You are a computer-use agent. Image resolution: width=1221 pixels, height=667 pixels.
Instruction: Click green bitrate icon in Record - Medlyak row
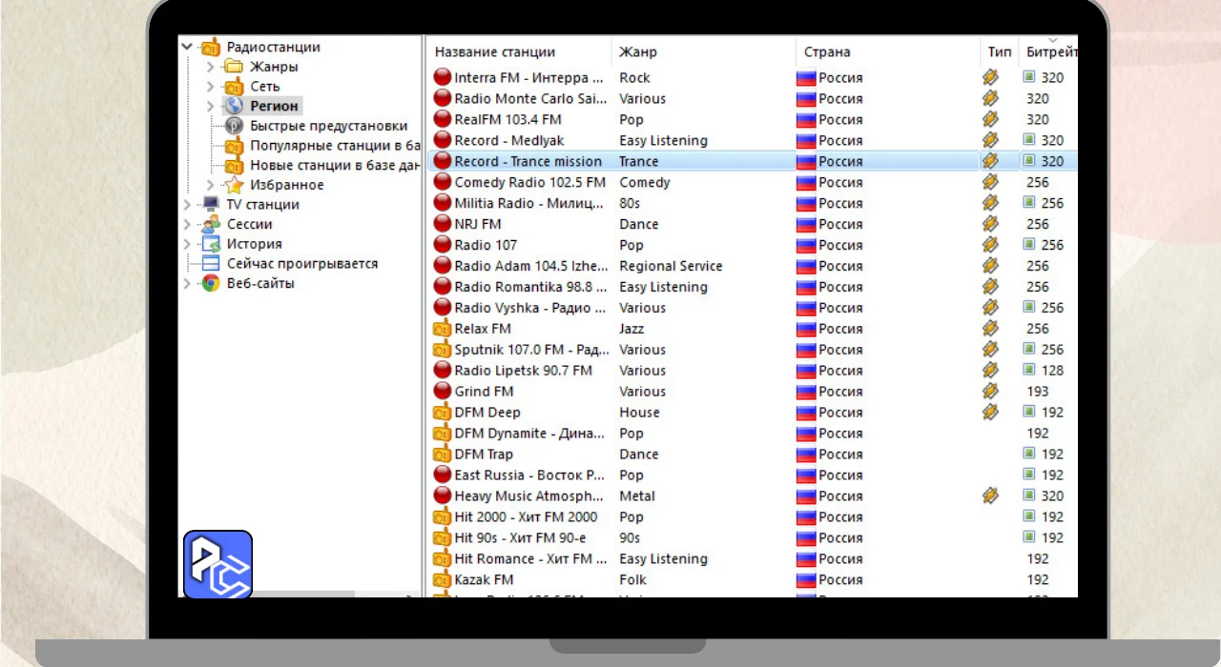(1029, 140)
